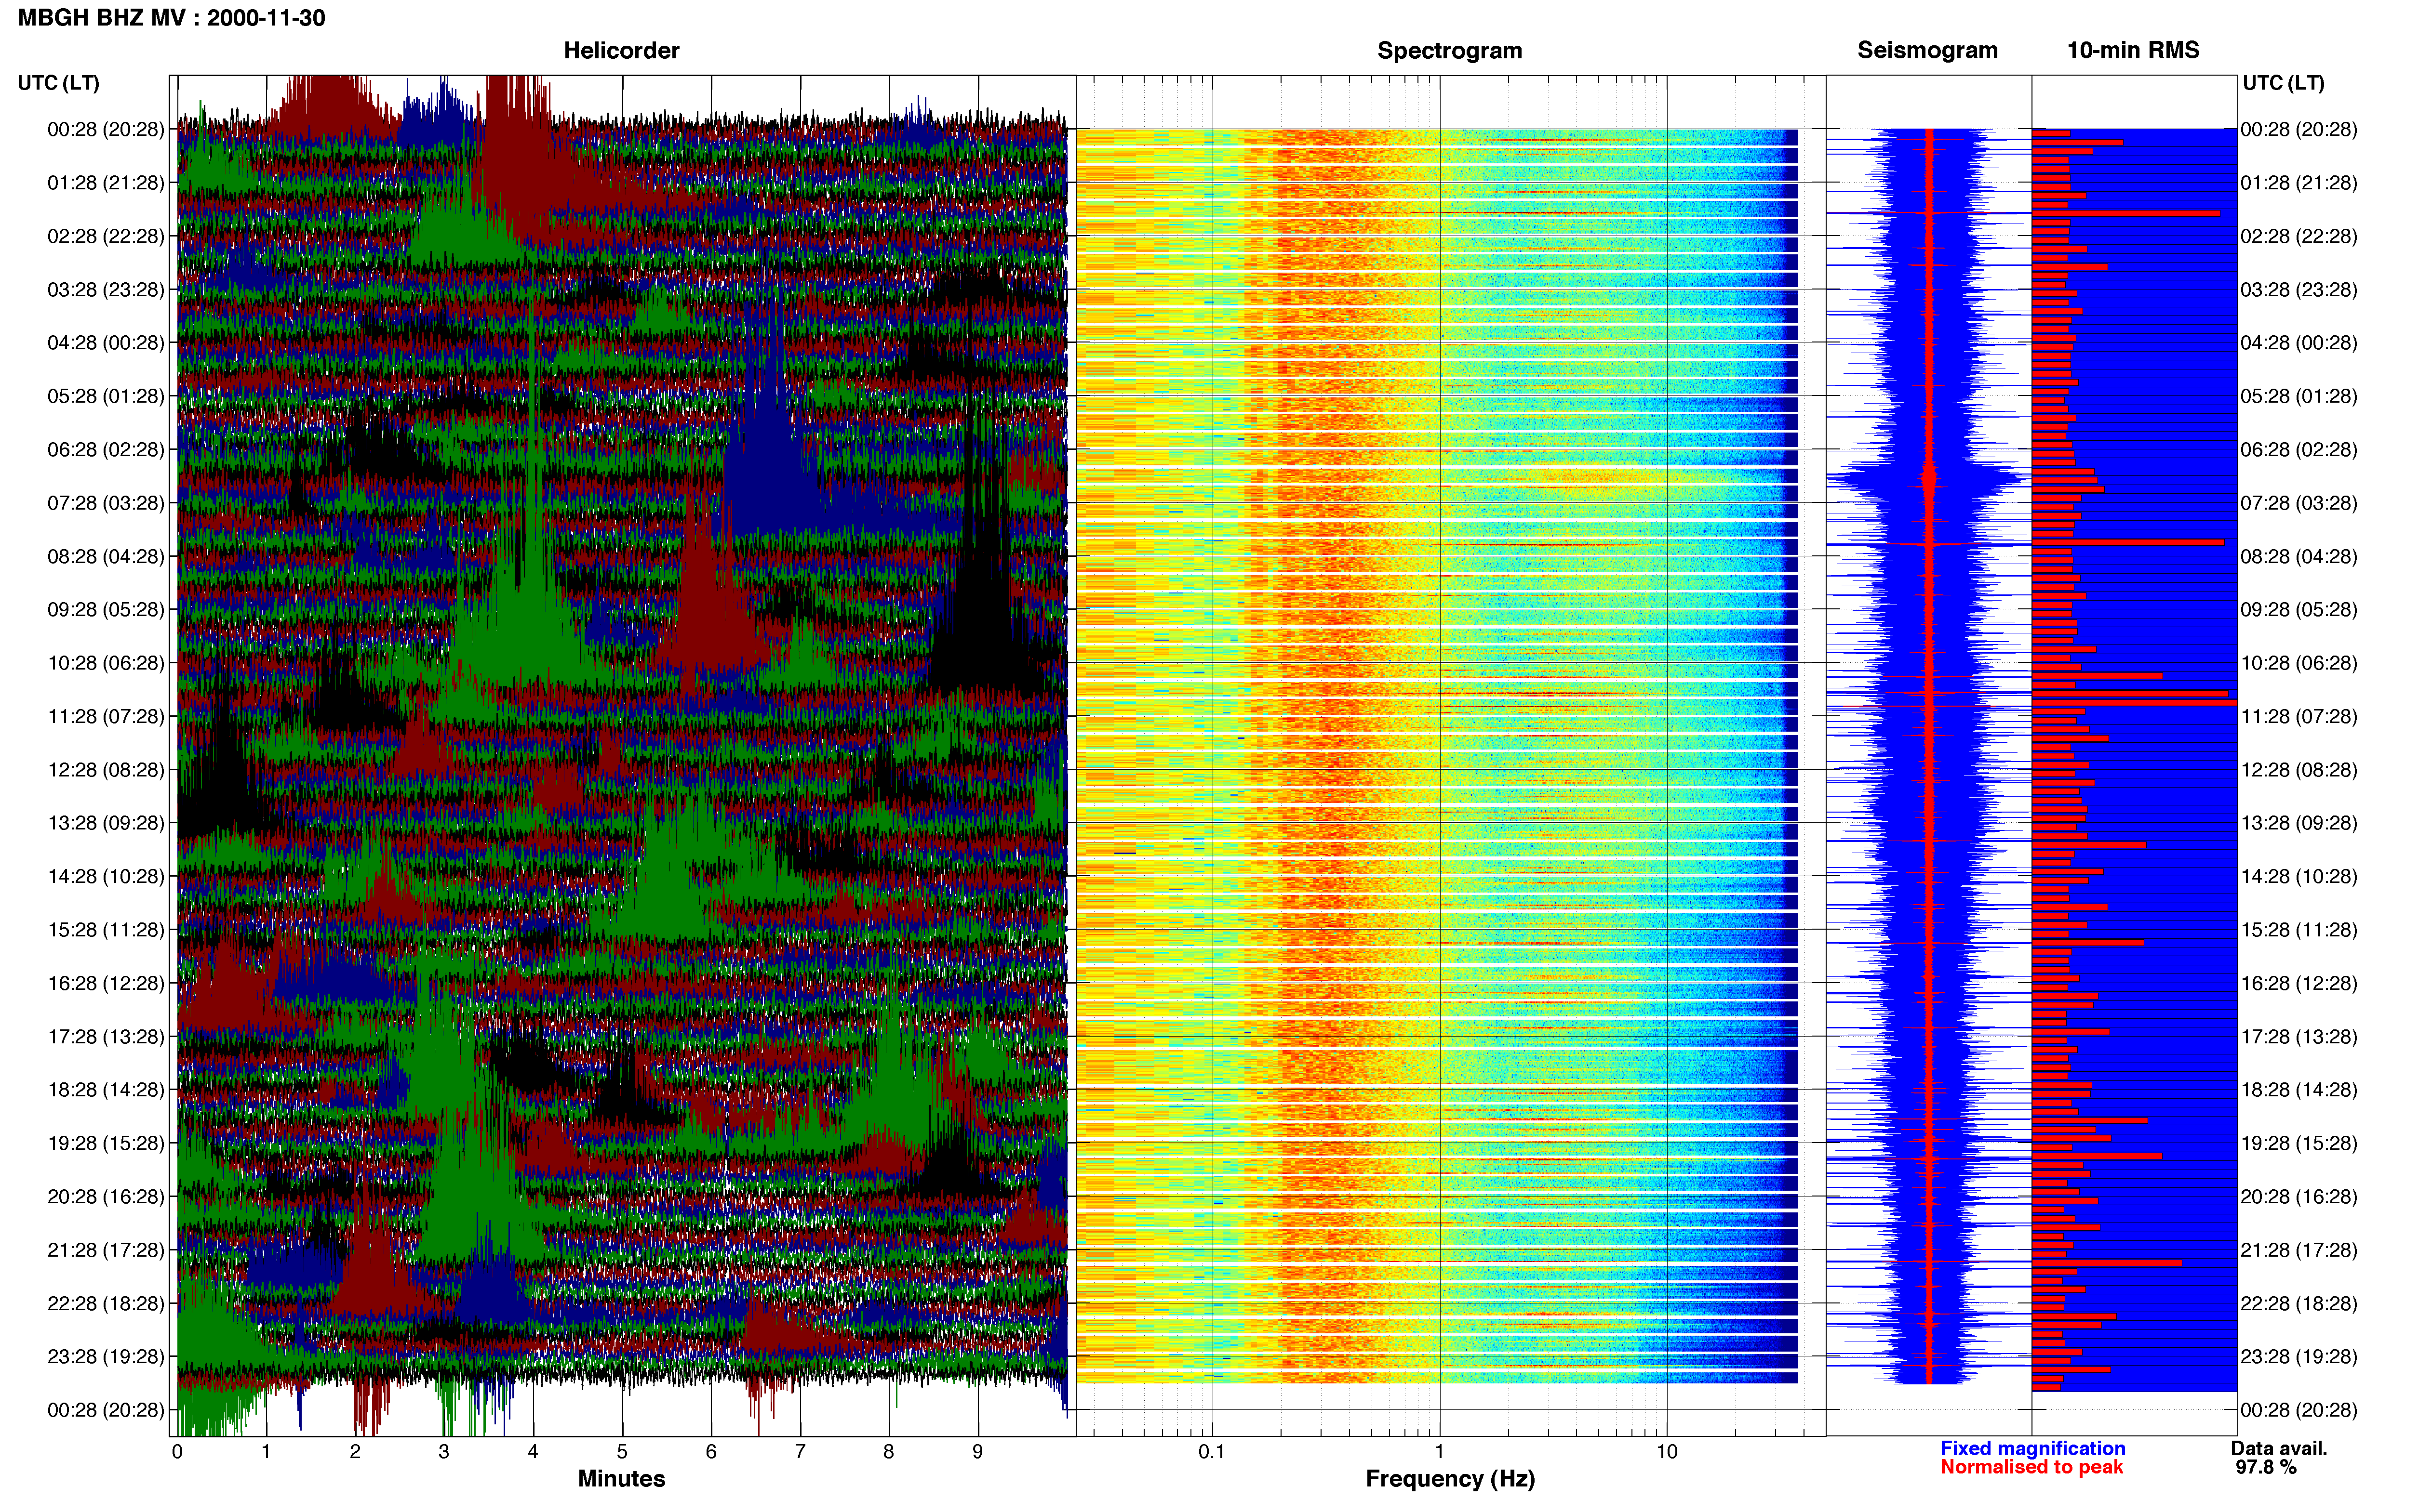Image resolution: width=2419 pixels, height=1512 pixels.
Task: Pick '06:28 (02:28)' on the left time axis
Action: point(106,449)
